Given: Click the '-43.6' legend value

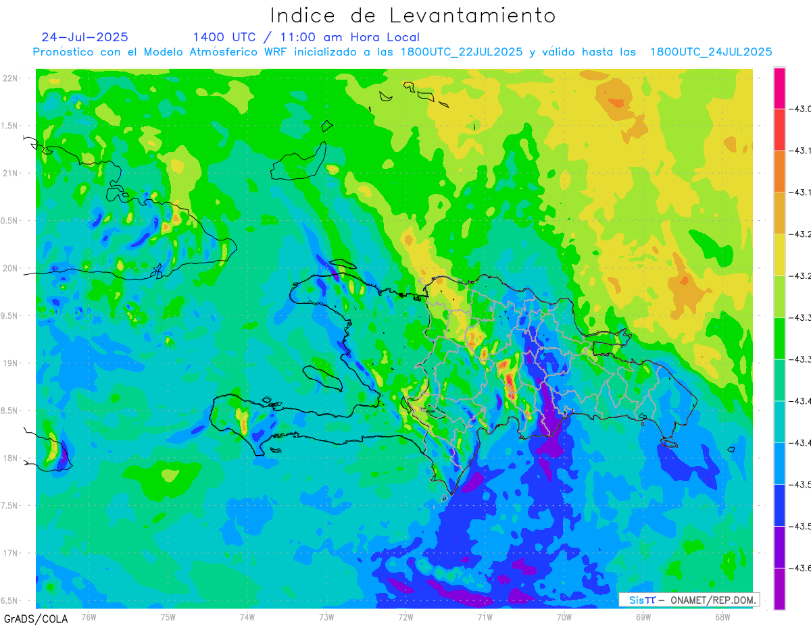Looking at the screenshot, I should [x=802, y=568].
